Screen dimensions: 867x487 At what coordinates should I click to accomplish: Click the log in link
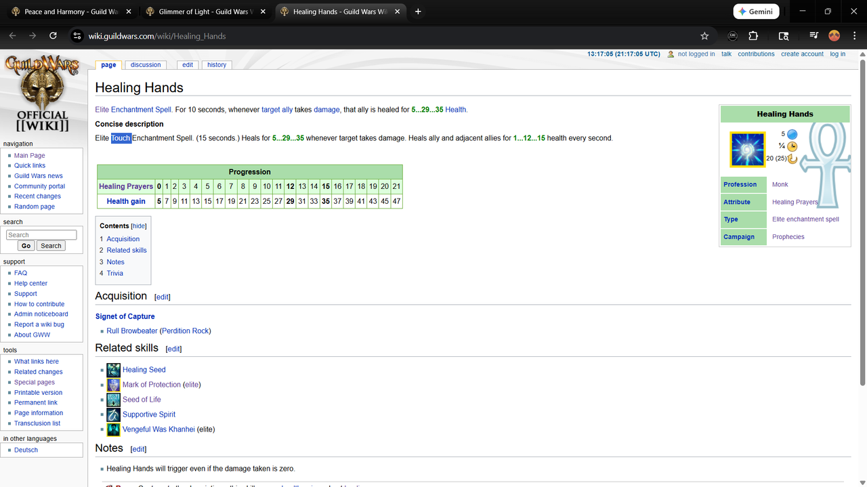[838, 54]
